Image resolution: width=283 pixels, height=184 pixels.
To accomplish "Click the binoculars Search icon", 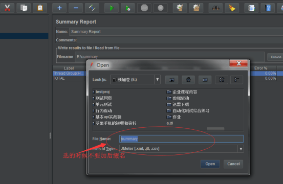I will [x=215, y=8].
